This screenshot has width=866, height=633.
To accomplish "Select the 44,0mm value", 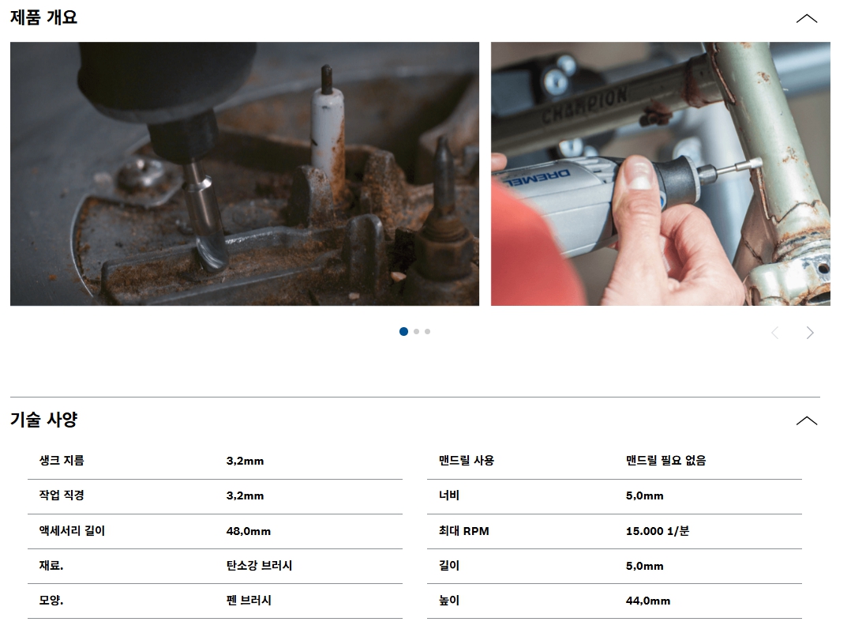I will pyautogui.click(x=648, y=601).
